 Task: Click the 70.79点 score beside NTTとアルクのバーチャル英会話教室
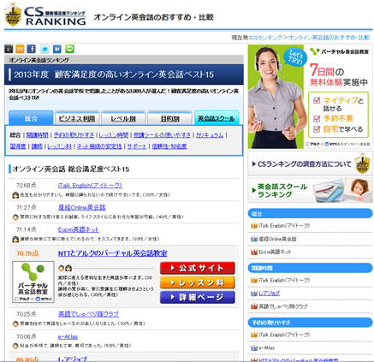(27, 253)
